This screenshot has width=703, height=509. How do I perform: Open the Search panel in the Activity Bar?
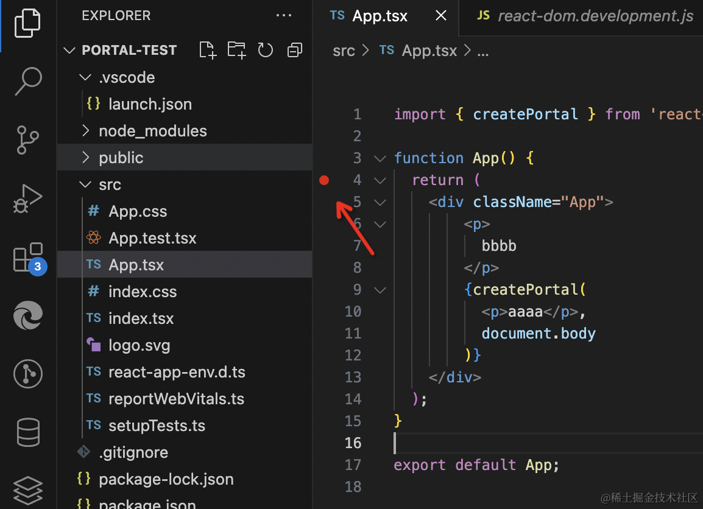pyautogui.click(x=27, y=80)
